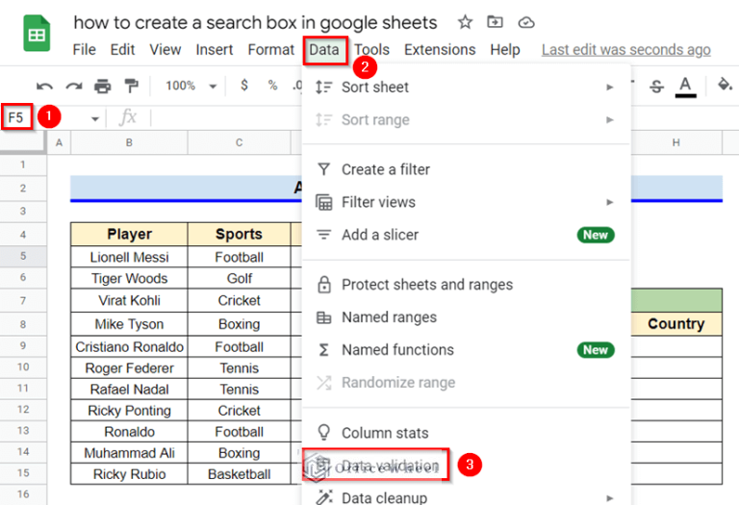Click the Redo icon
The height and width of the screenshot is (505, 739).
(x=74, y=87)
